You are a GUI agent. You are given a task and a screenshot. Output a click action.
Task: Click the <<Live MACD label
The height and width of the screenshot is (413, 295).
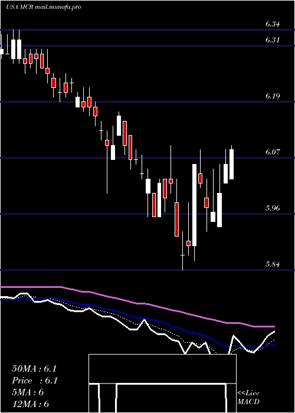pyautogui.click(x=248, y=398)
